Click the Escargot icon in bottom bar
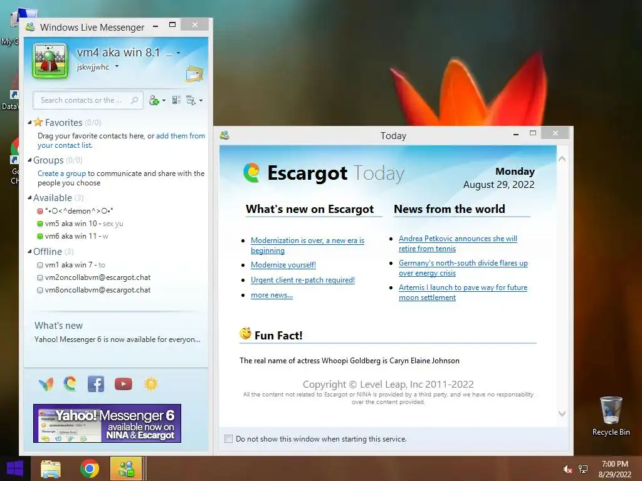 click(x=70, y=384)
